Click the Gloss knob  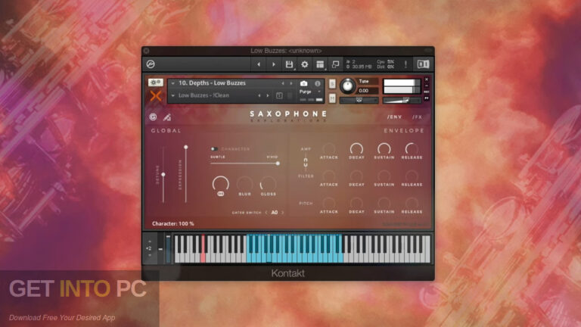(269, 184)
